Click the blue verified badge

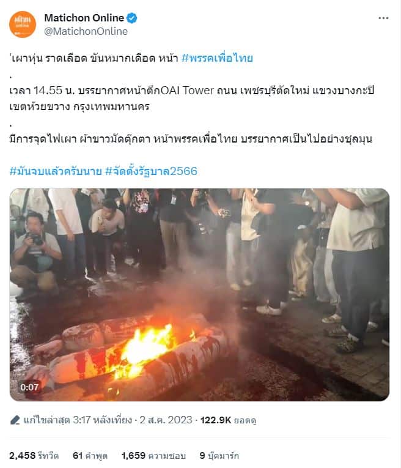coord(132,18)
